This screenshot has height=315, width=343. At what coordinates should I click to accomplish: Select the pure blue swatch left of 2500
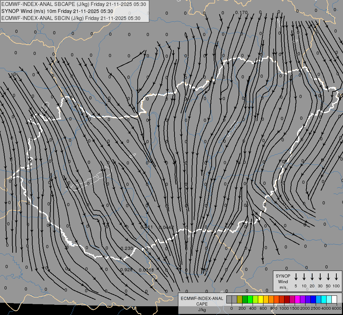point(314,299)
